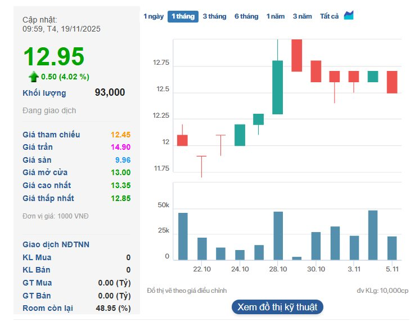Click the area chart icon beside Tất cả
Screen dimensions: 419x321
[349, 16]
